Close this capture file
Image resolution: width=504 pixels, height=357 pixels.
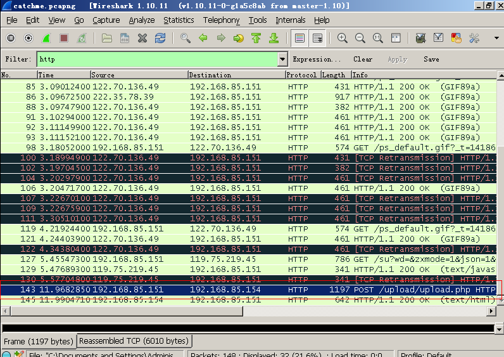[x=142, y=38]
